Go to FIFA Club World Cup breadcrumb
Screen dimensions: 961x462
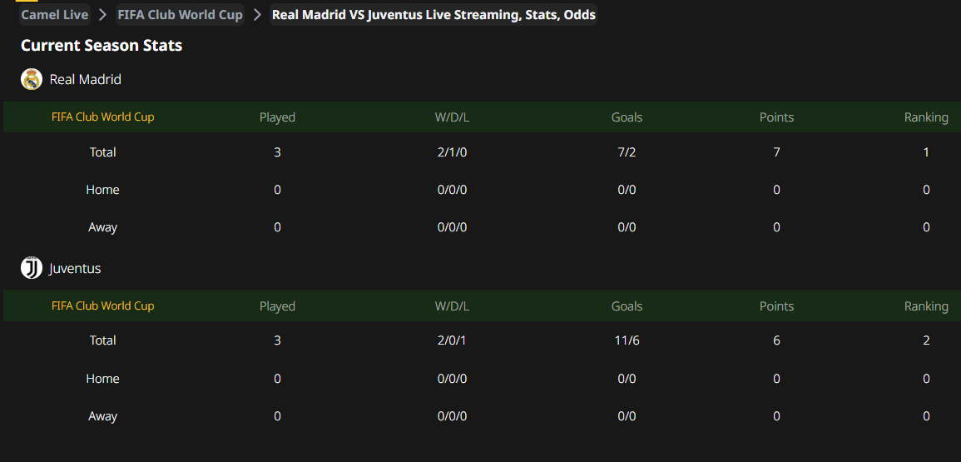[181, 15]
